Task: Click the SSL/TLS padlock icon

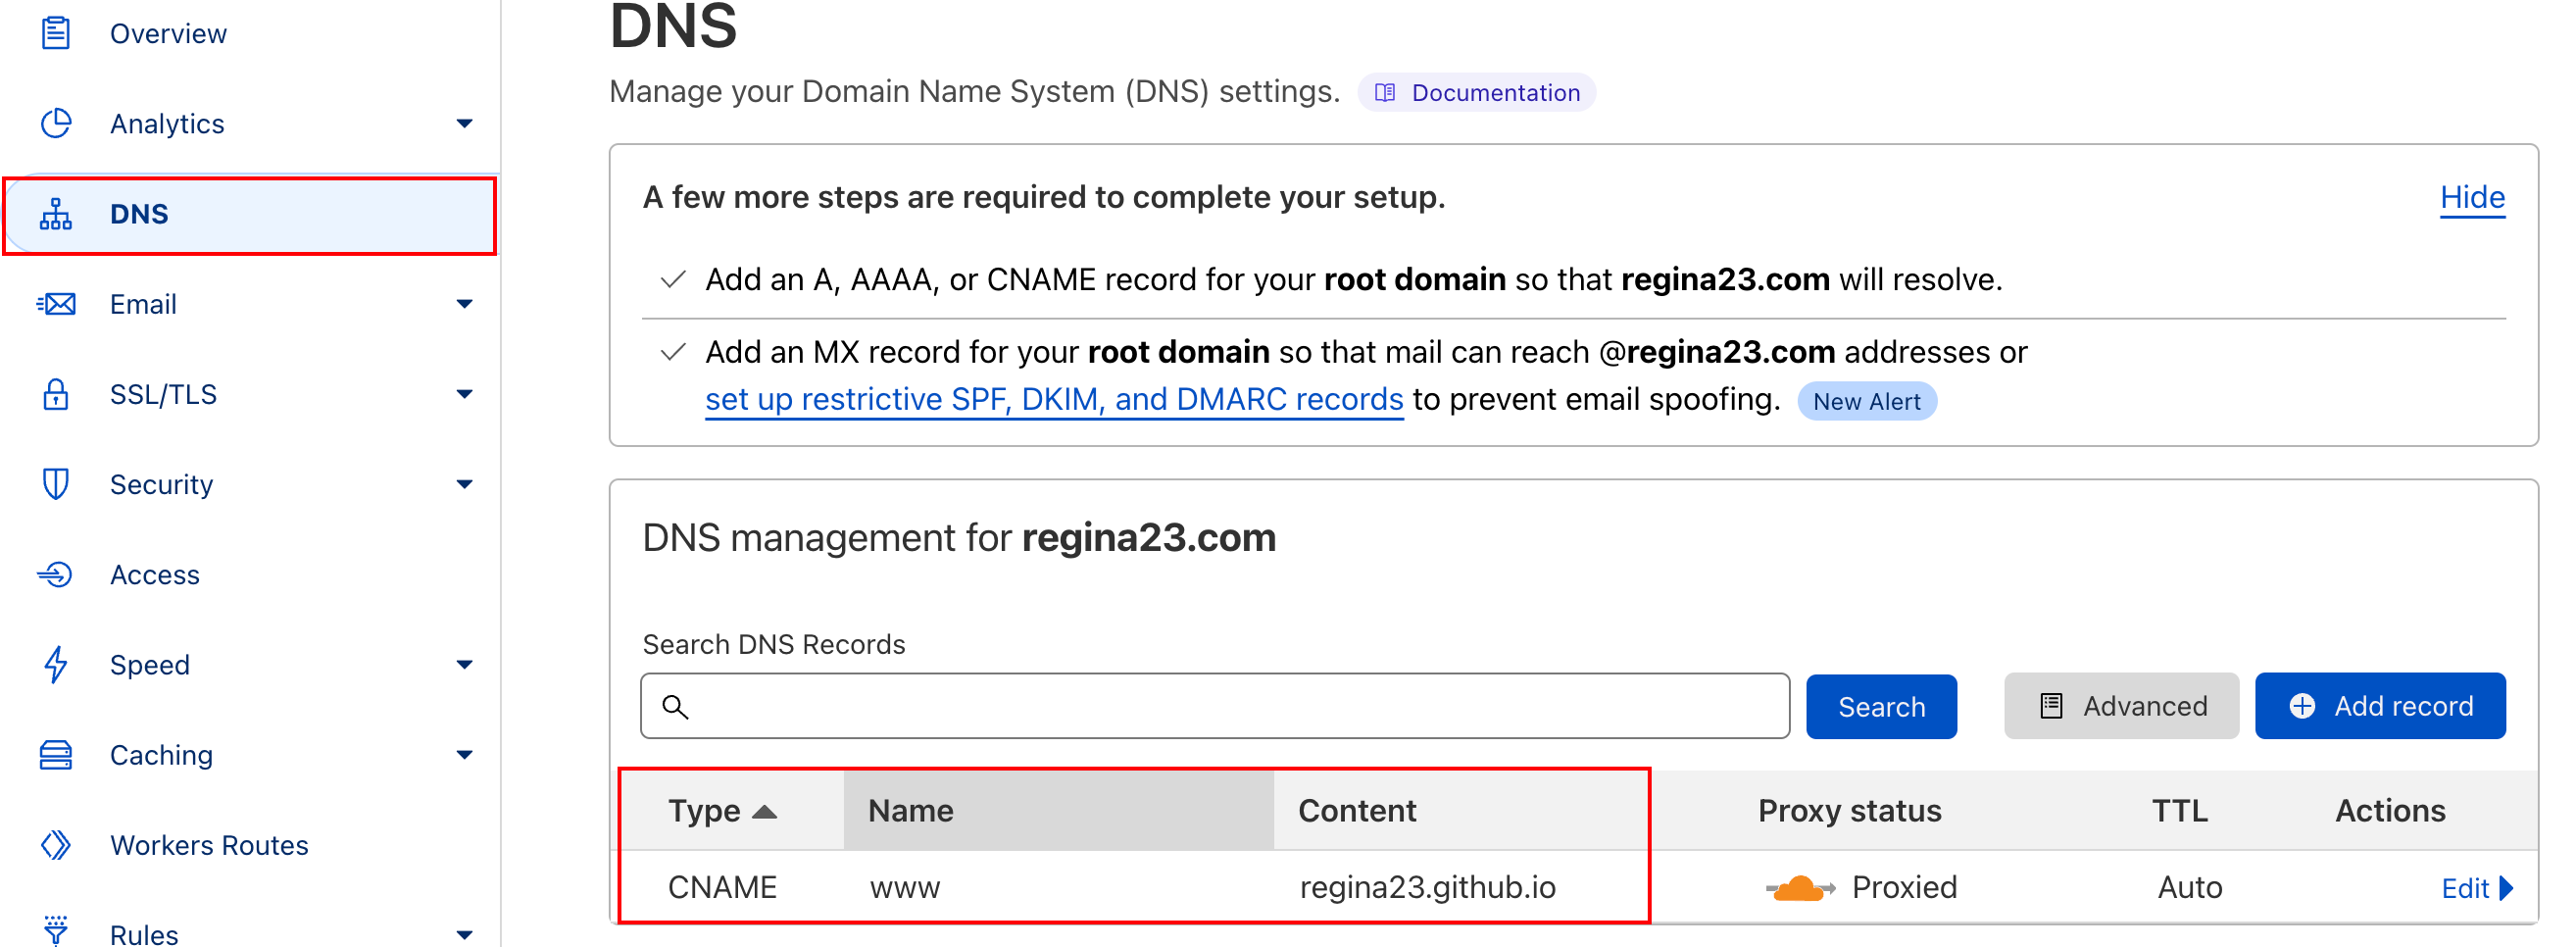Action: point(56,394)
